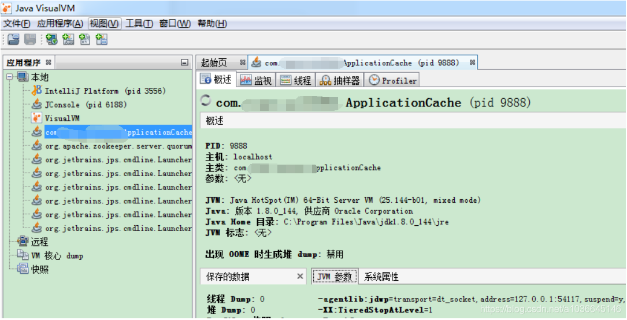Click the large ApplicationCache (pid 9888) heading
Screen dimensions: 627x320
pos(373,103)
